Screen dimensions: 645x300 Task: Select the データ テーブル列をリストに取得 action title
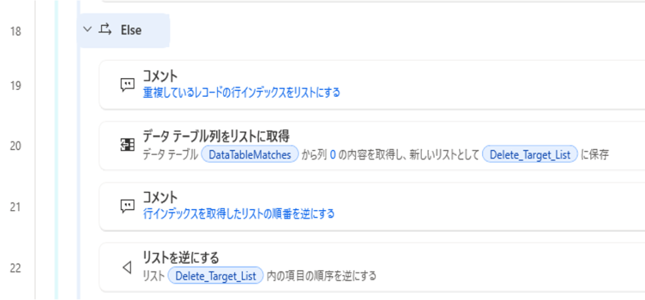click(x=216, y=136)
